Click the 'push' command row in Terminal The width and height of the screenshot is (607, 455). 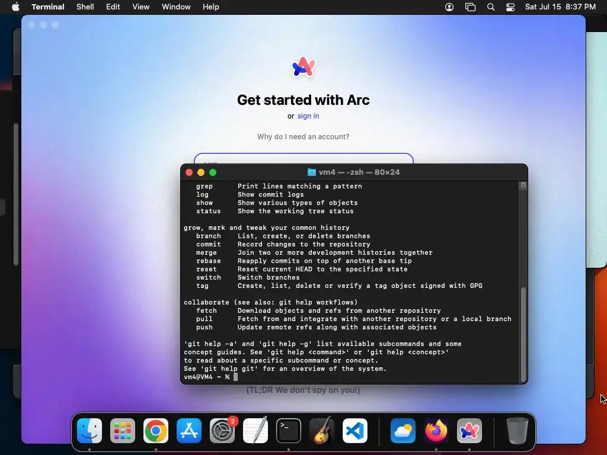tap(317, 327)
